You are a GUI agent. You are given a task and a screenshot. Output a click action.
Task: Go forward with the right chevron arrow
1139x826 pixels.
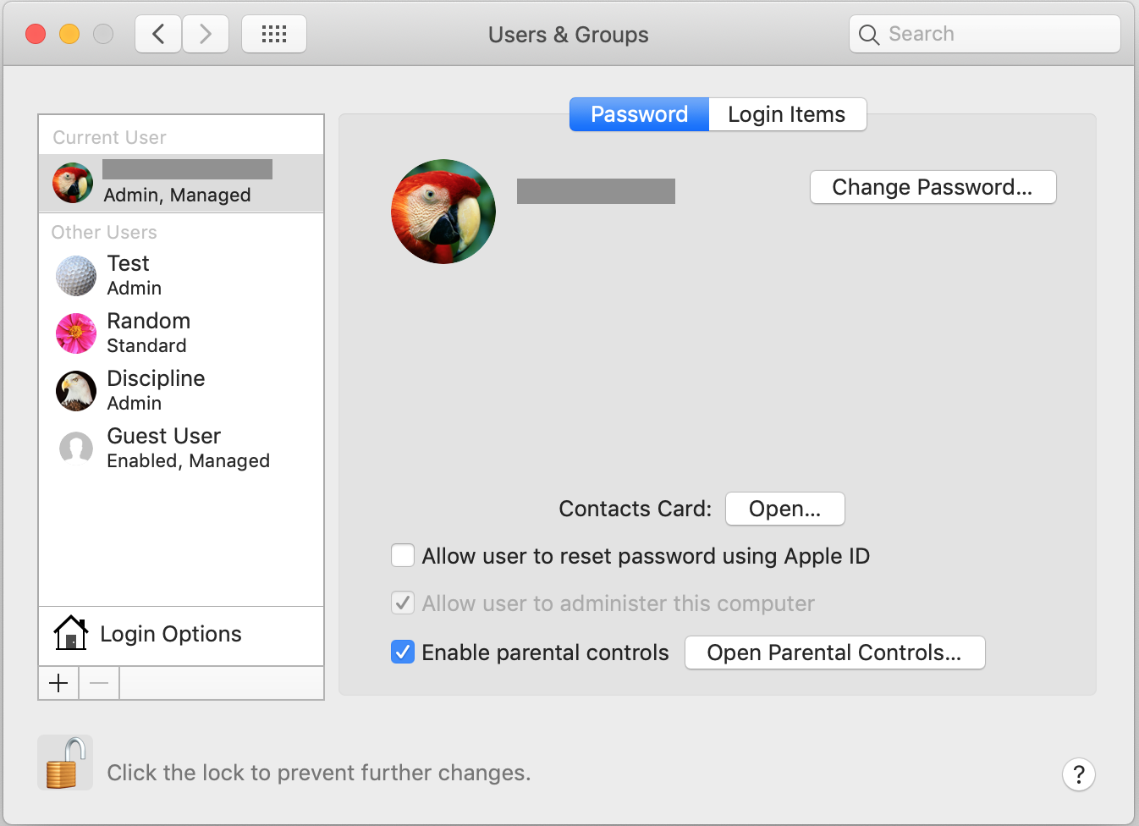point(206,34)
